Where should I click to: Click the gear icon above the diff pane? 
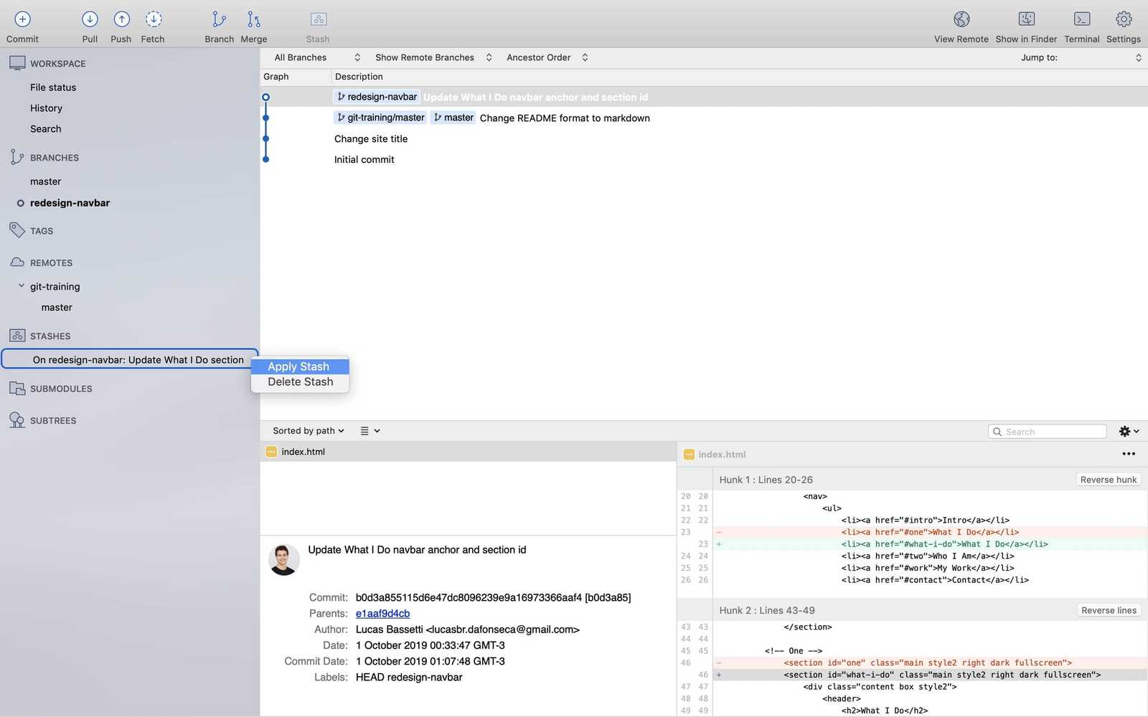[1126, 431]
